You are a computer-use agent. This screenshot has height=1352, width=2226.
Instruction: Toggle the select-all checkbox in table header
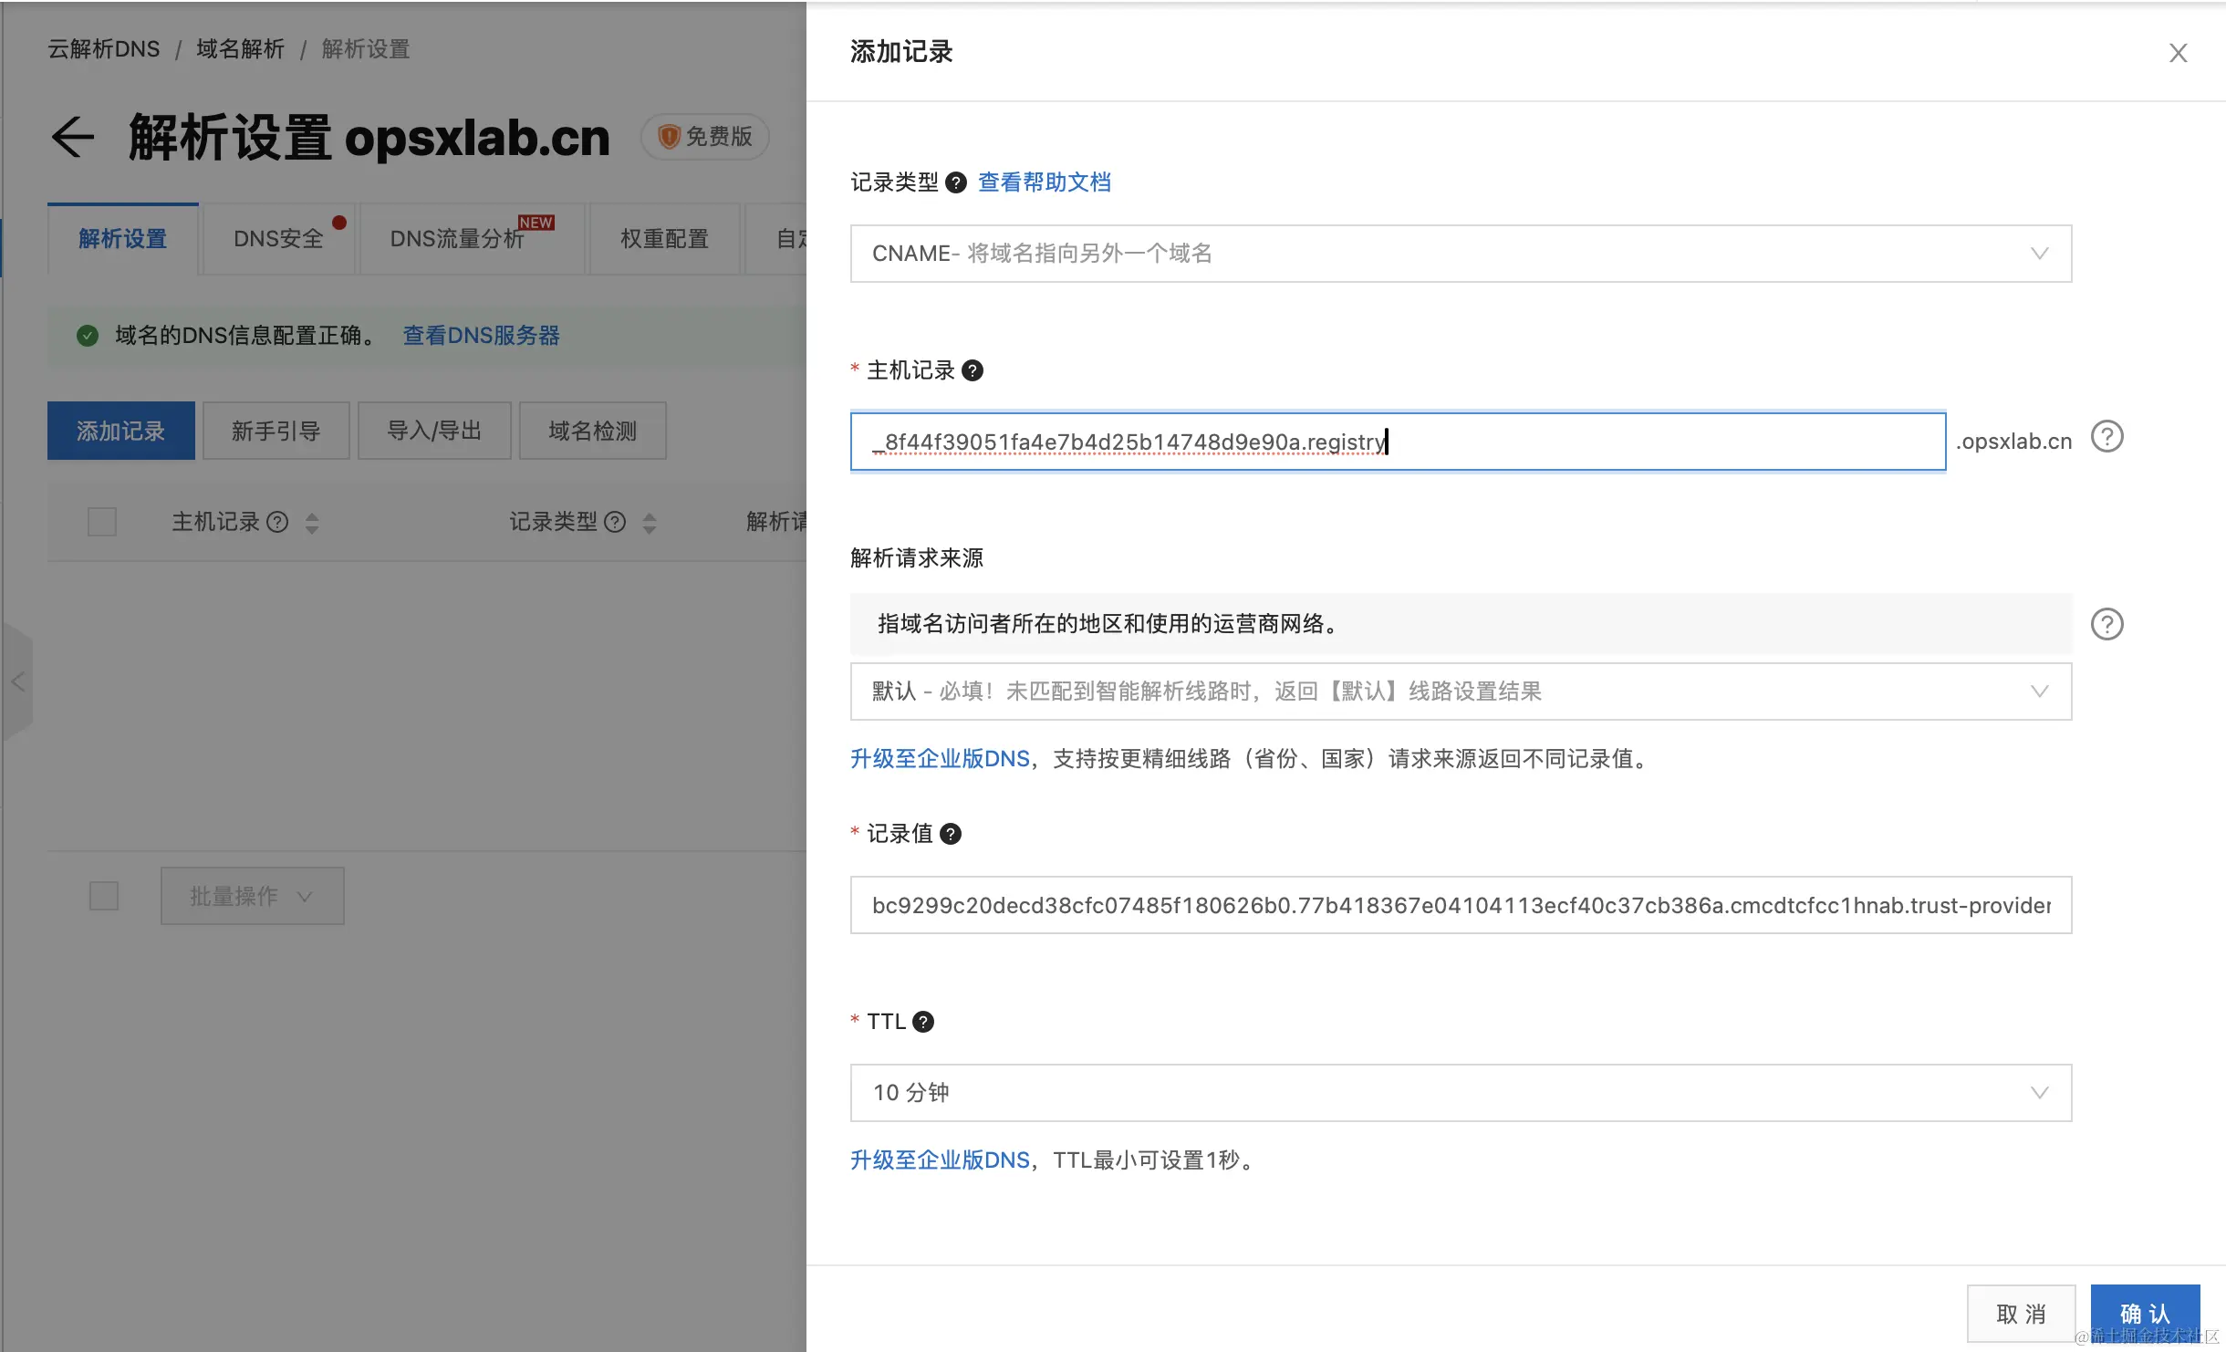click(x=101, y=521)
